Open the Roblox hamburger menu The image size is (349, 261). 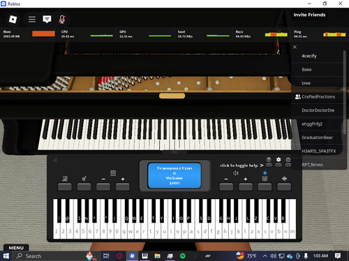[32, 19]
